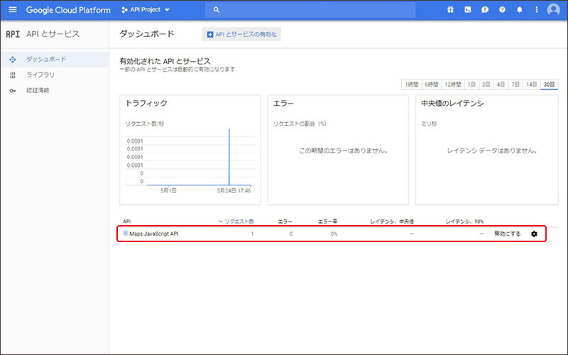The height and width of the screenshot is (355, 568).
Task: Click the 0% error rate cell
Action: pyautogui.click(x=334, y=234)
